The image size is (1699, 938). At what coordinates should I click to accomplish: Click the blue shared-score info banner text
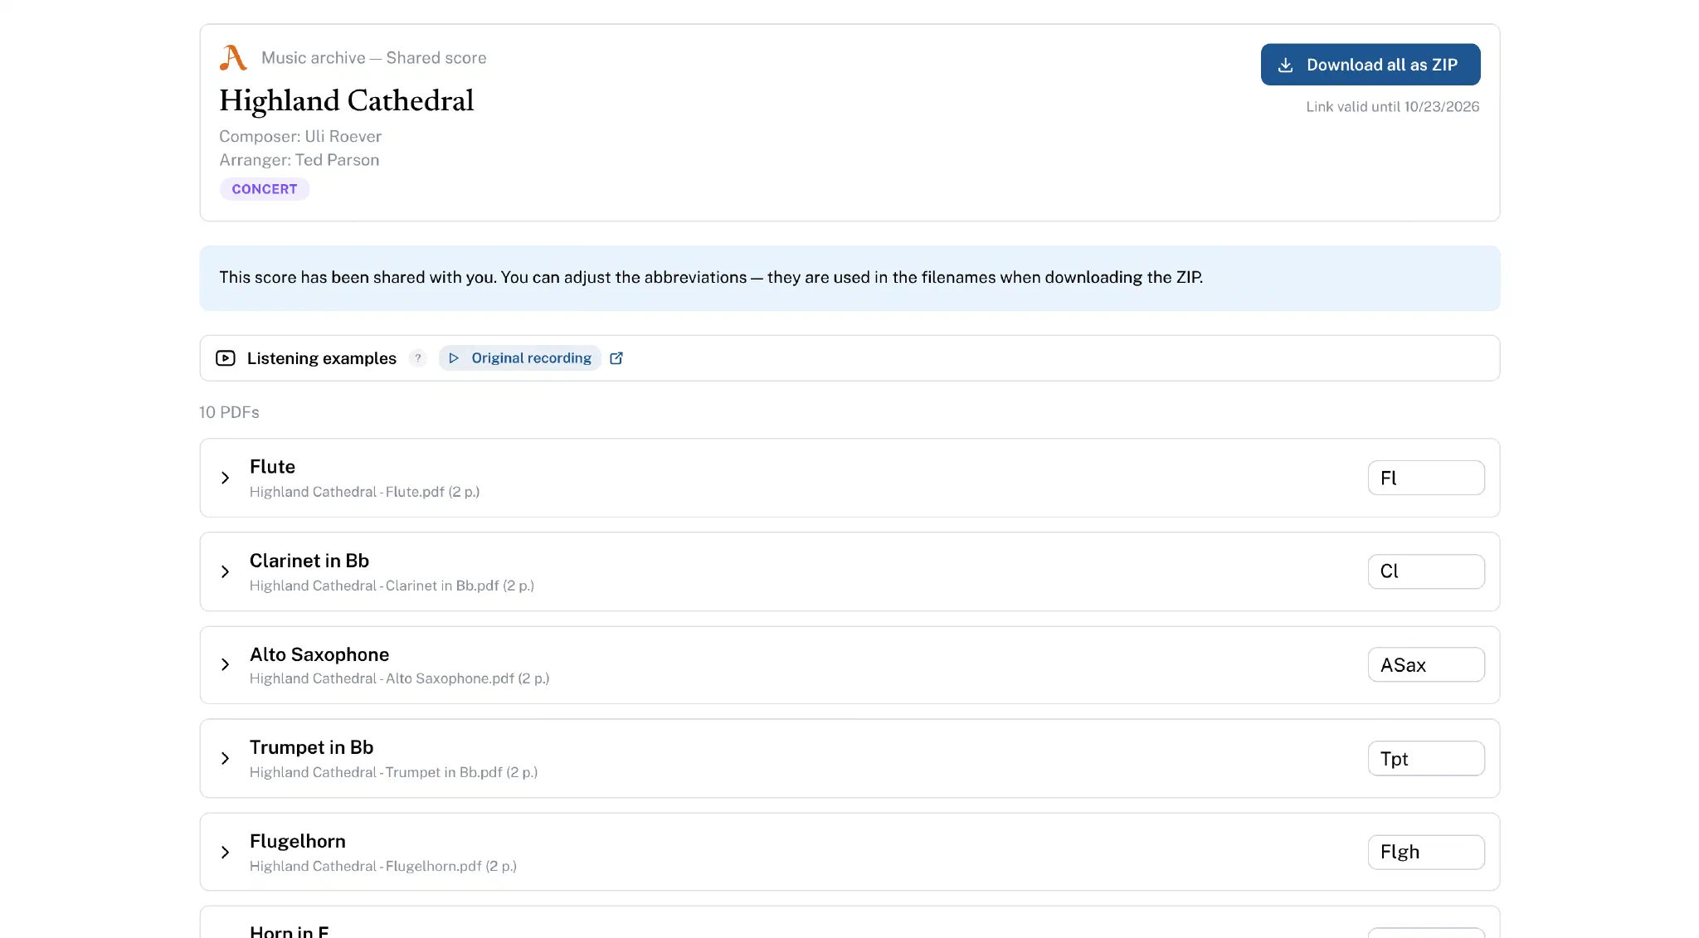[x=711, y=278]
